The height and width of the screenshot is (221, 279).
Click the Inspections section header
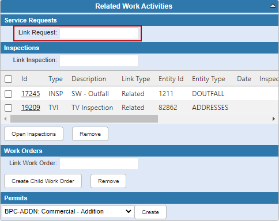[x=139, y=48]
